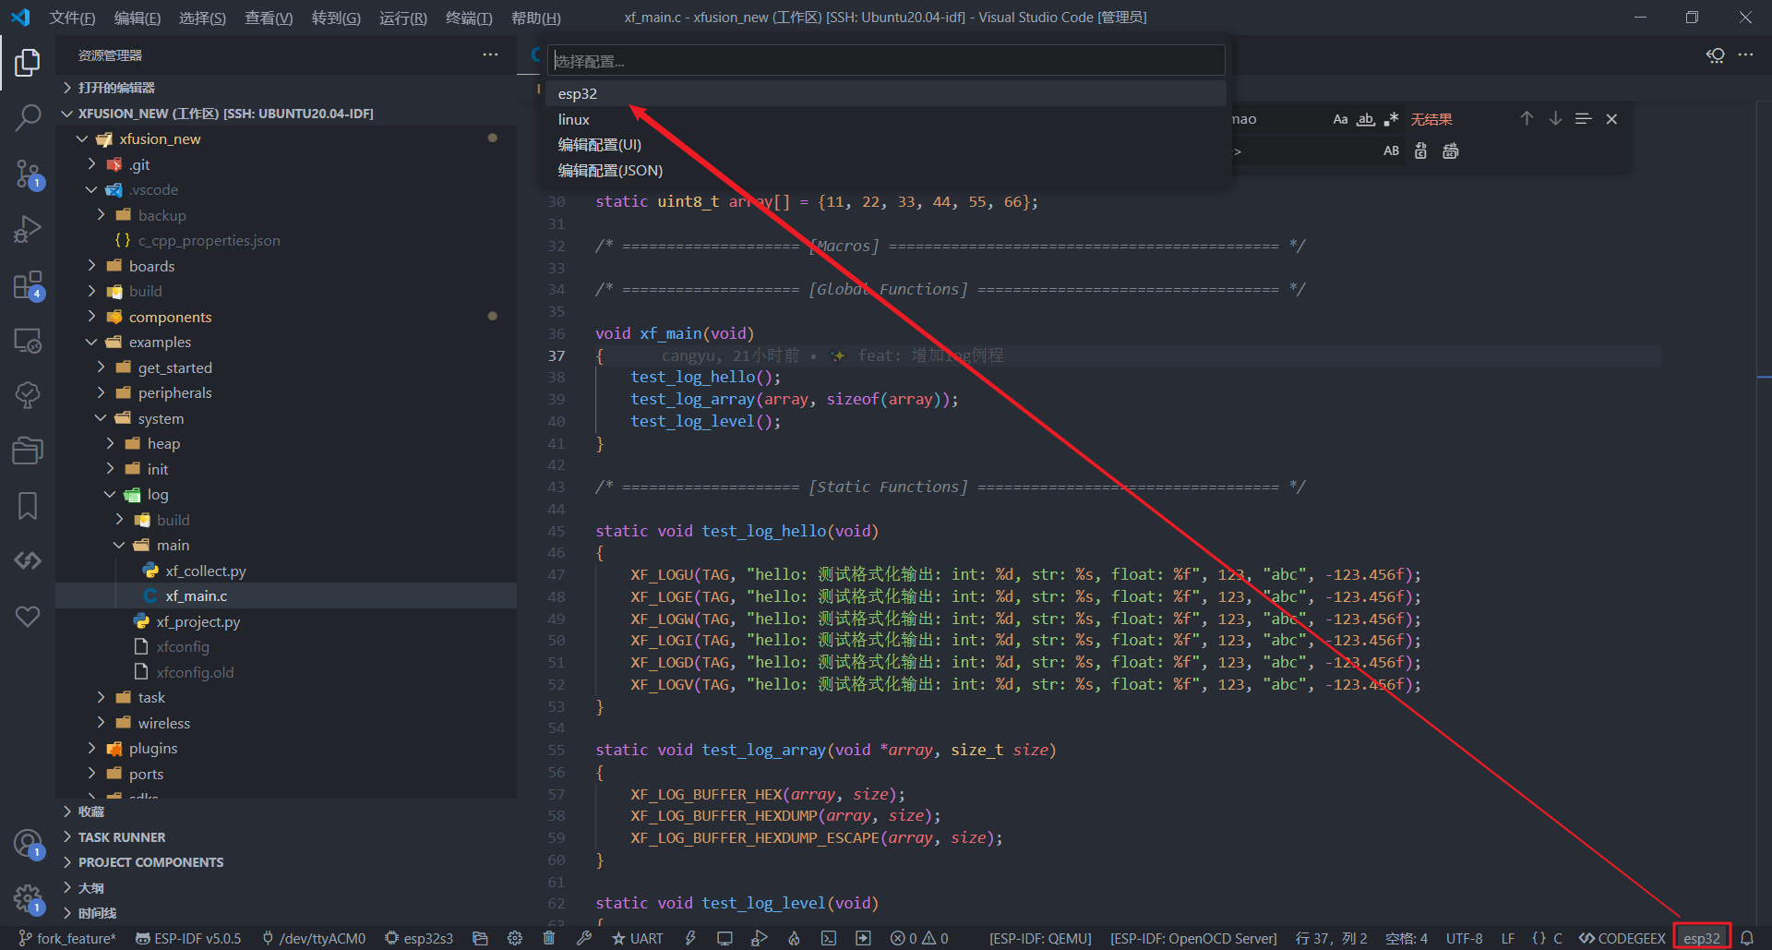Viewport: 1772px width, 950px height.
Task: Open the Search view in activity bar
Action: (x=28, y=117)
